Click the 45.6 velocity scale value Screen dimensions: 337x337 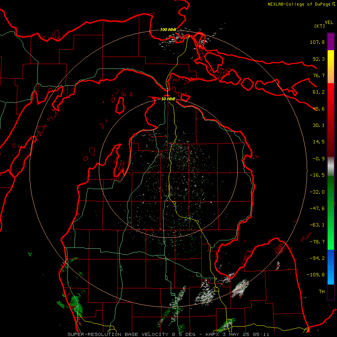[319, 109]
